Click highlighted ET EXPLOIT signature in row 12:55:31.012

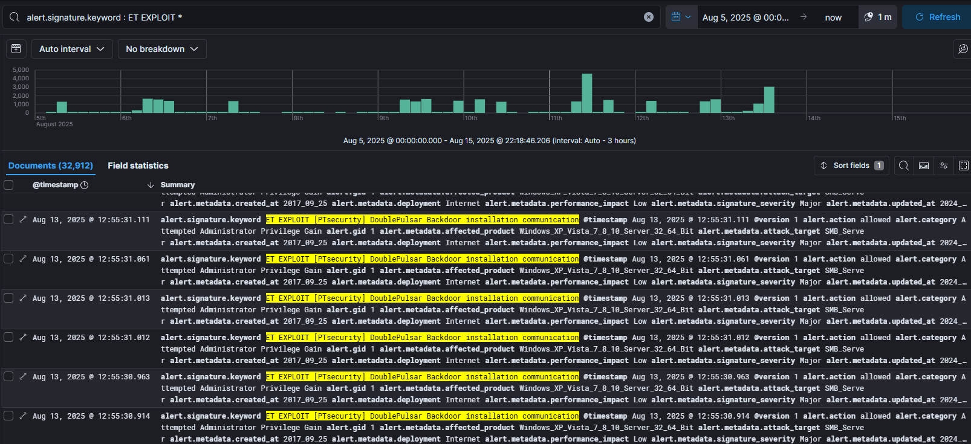[x=423, y=338]
